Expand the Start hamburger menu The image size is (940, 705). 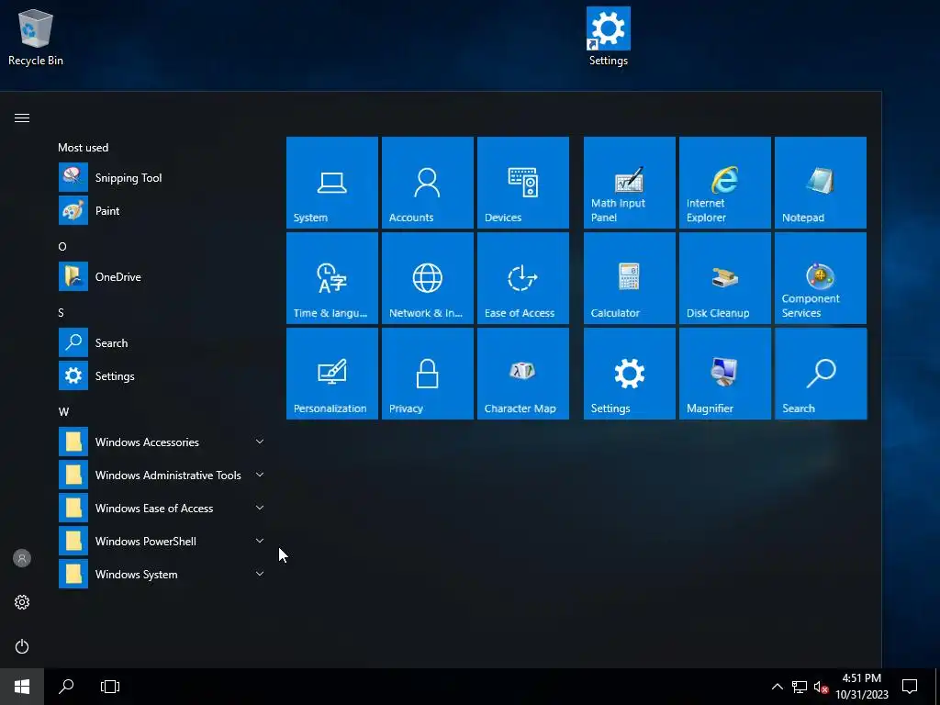click(22, 117)
